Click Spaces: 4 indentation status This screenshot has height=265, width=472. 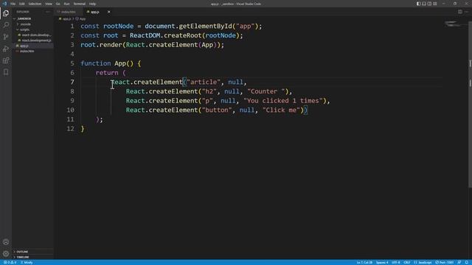click(x=382, y=262)
